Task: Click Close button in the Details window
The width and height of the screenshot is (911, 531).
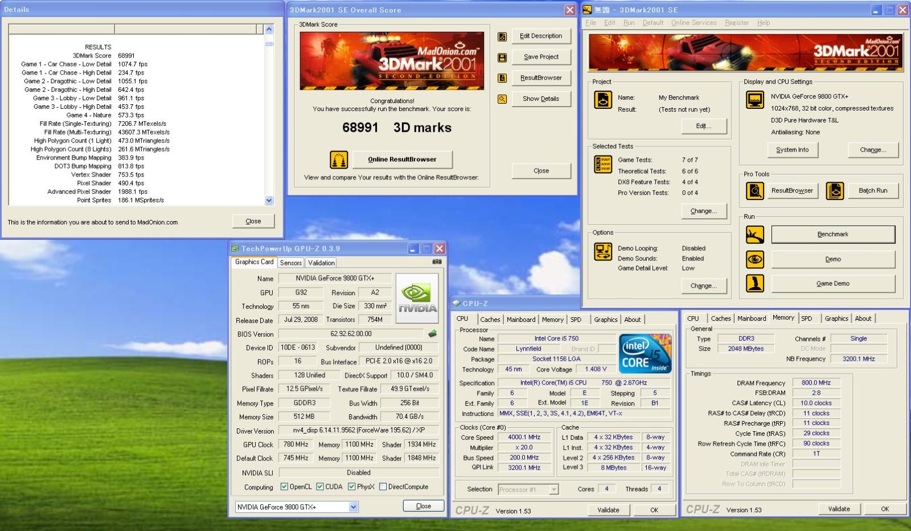Action: (x=253, y=221)
